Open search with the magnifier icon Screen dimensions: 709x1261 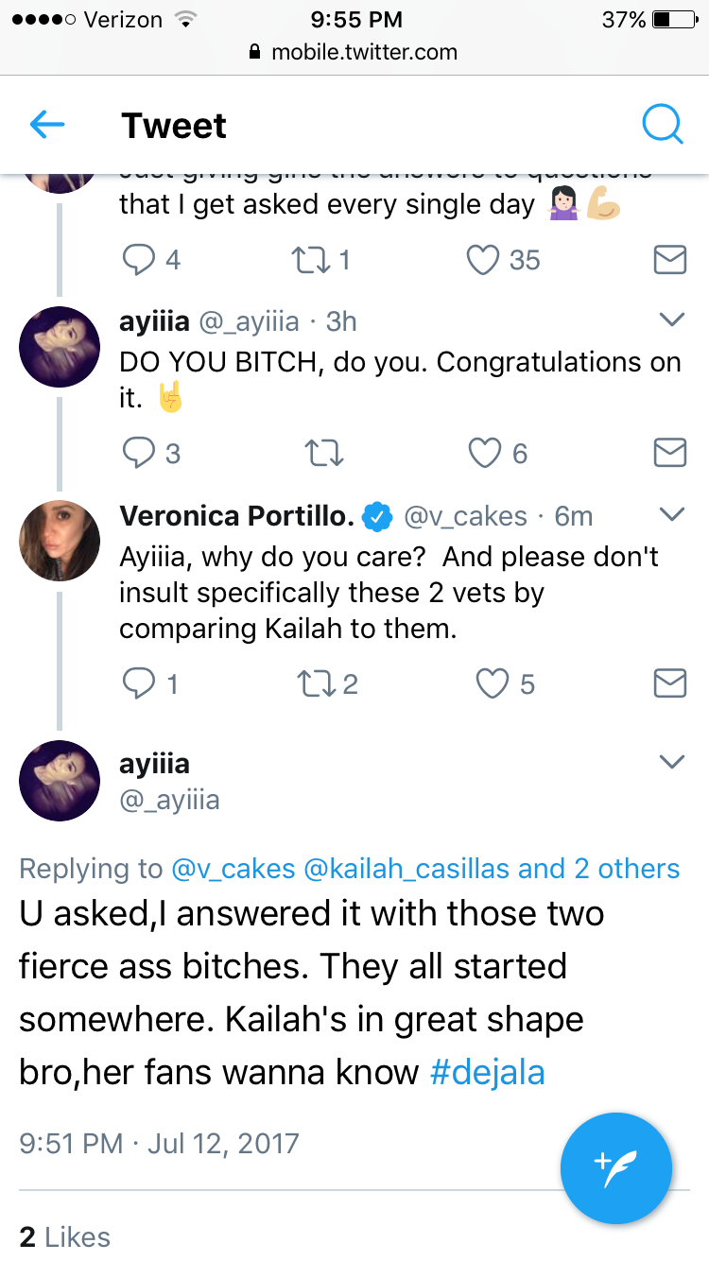pyautogui.click(x=662, y=124)
